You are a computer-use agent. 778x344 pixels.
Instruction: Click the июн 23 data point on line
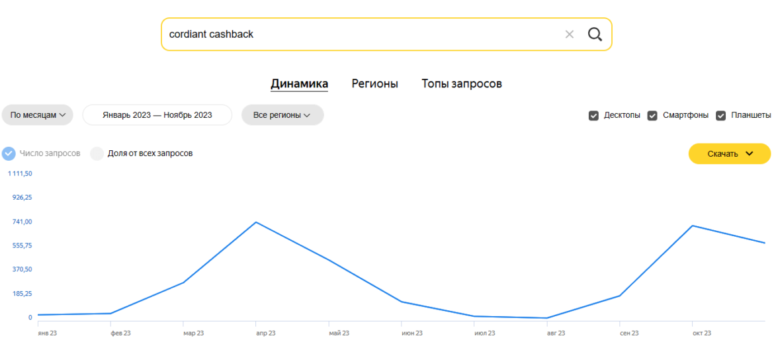click(402, 302)
